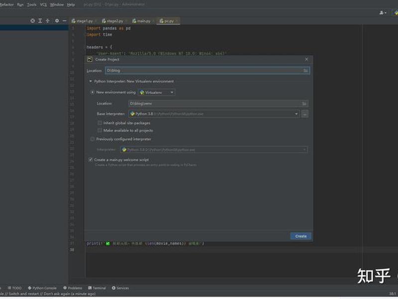
Task: Open the Terminal tool window
Action: [97, 288]
